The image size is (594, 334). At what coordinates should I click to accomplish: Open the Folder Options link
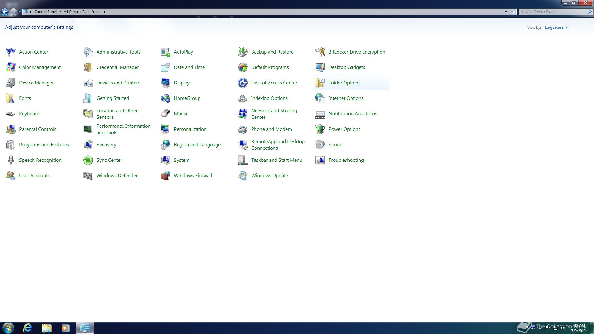(344, 83)
